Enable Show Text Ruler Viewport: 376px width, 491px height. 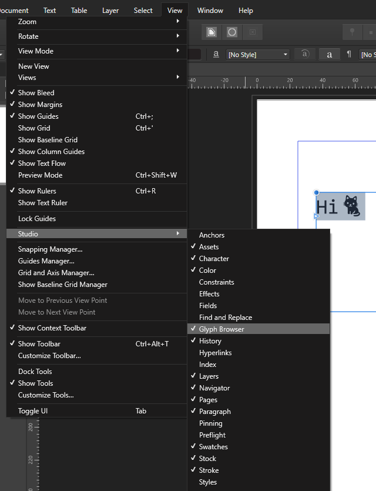pos(97,203)
